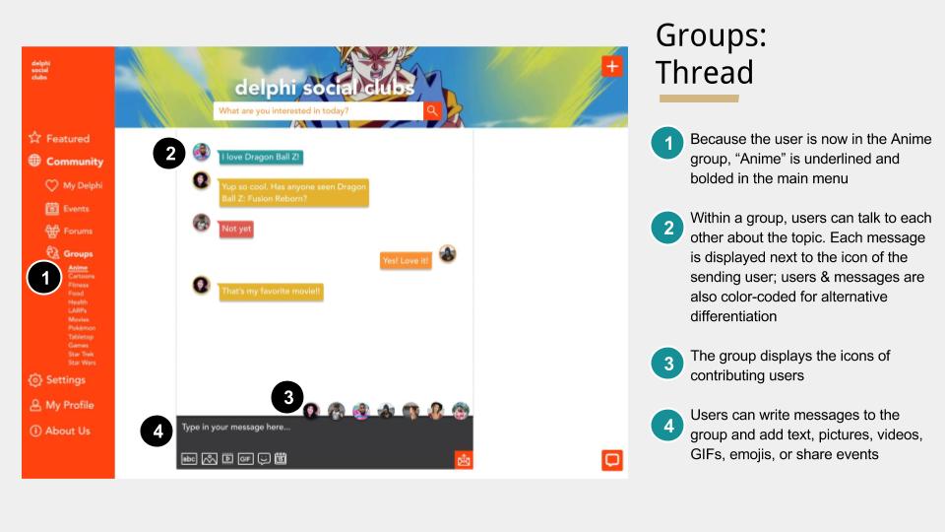This screenshot has width=945, height=532.
Task: Click the Featured star icon
Action: (35, 138)
